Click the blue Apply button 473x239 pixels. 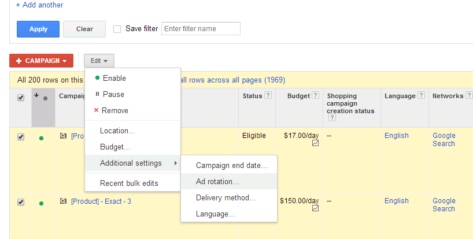pos(38,29)
